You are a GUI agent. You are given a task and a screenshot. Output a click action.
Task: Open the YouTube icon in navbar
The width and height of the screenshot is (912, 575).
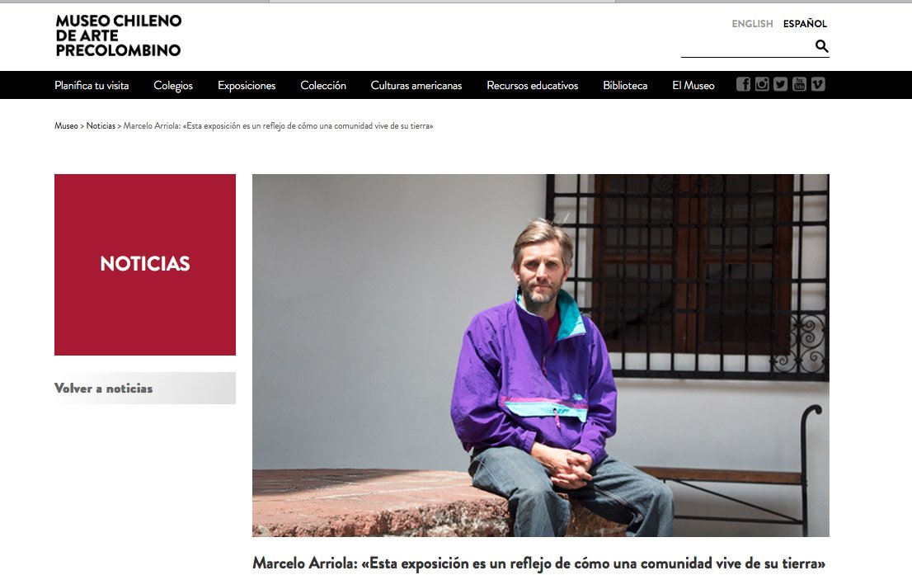point(799,84)
